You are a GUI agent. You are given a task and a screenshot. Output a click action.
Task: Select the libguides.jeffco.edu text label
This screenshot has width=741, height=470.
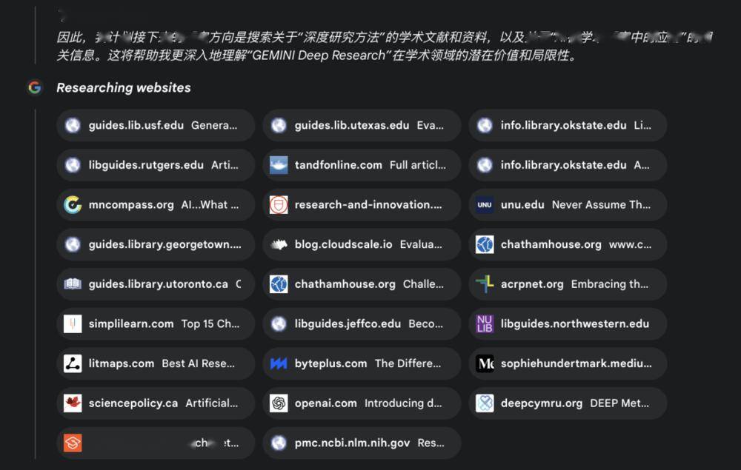348,324
